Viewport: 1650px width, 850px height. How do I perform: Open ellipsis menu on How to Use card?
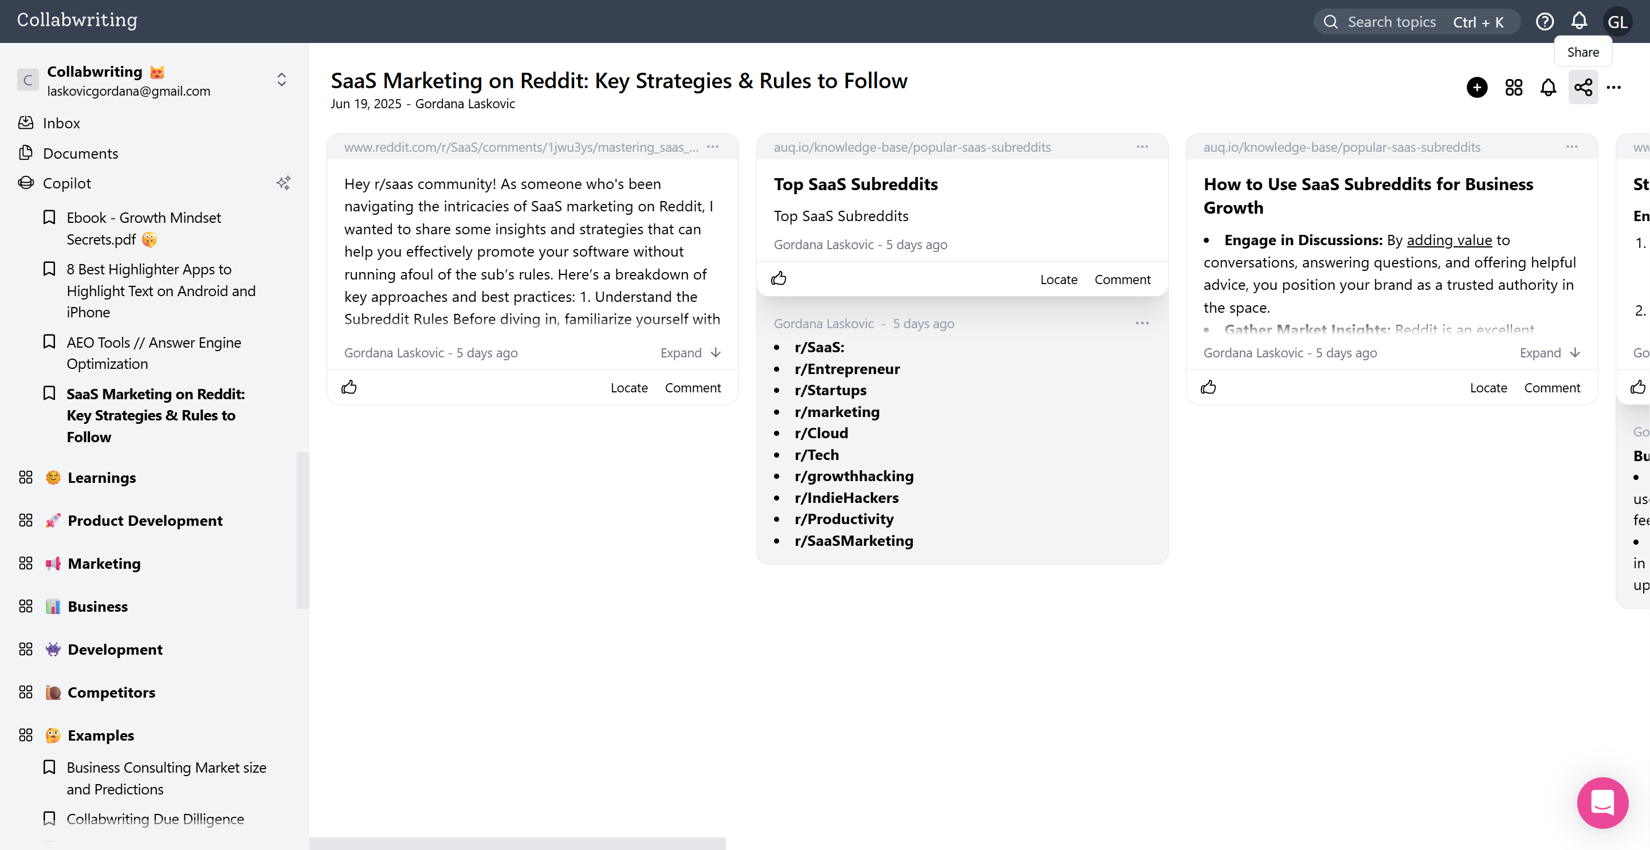click(1572, 147)
